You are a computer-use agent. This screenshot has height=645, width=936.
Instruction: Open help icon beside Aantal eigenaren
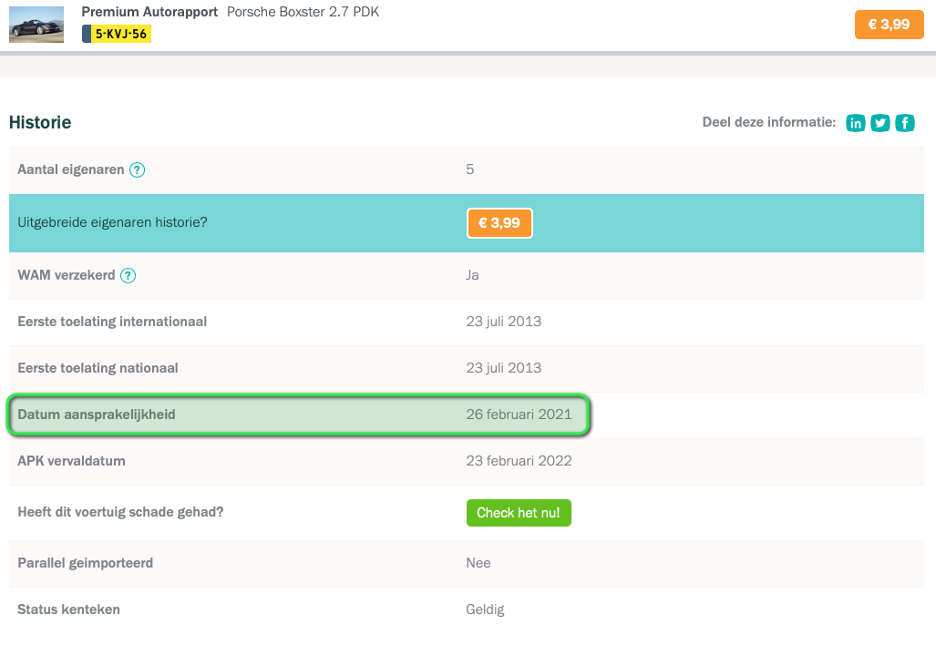[x=137, y=169]
